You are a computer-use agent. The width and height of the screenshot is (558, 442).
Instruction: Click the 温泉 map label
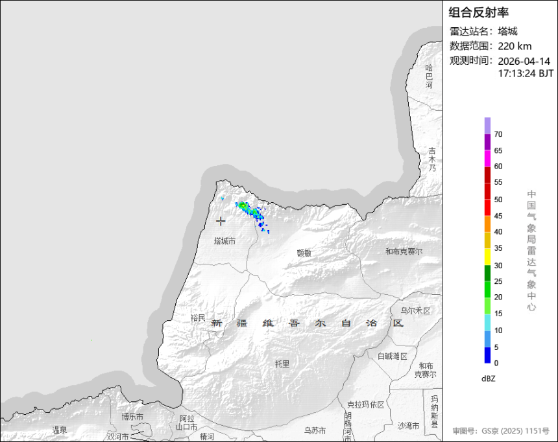click(60, 430)
